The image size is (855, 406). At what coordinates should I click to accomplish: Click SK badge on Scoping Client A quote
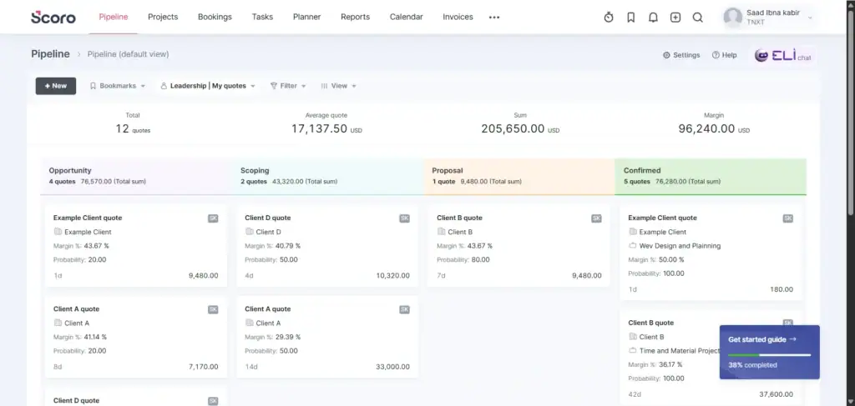(x=405, y=309)
